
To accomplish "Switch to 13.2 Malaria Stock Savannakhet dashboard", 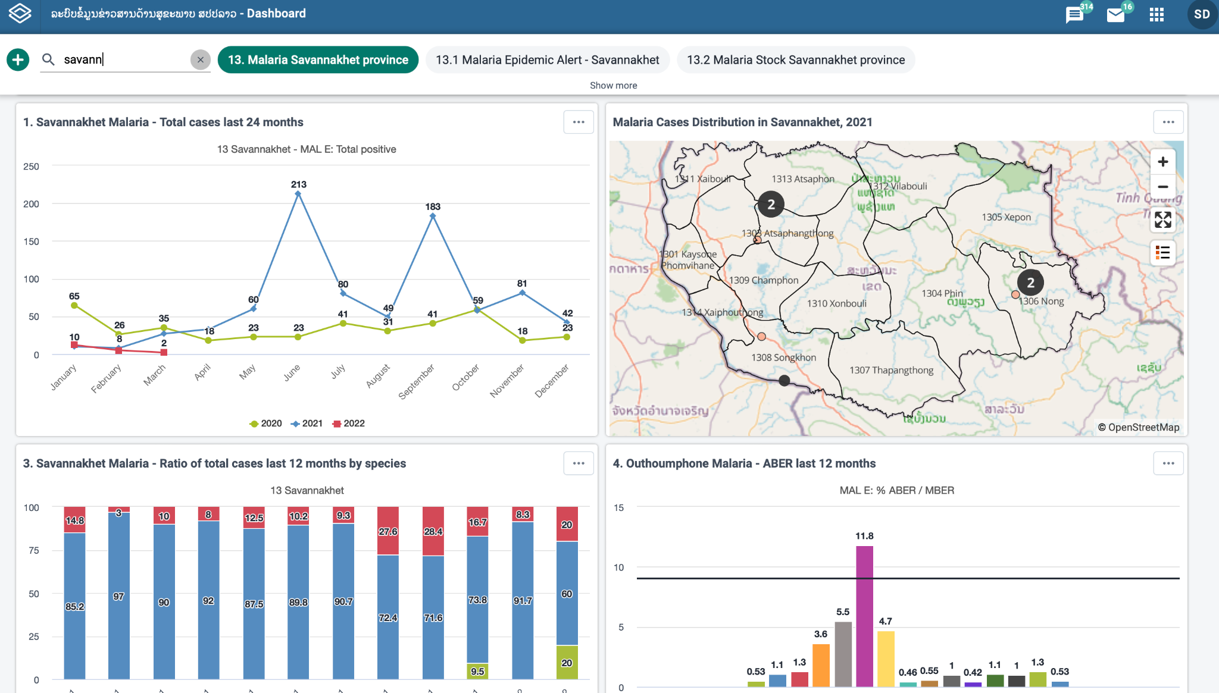I will click(796, 59).
